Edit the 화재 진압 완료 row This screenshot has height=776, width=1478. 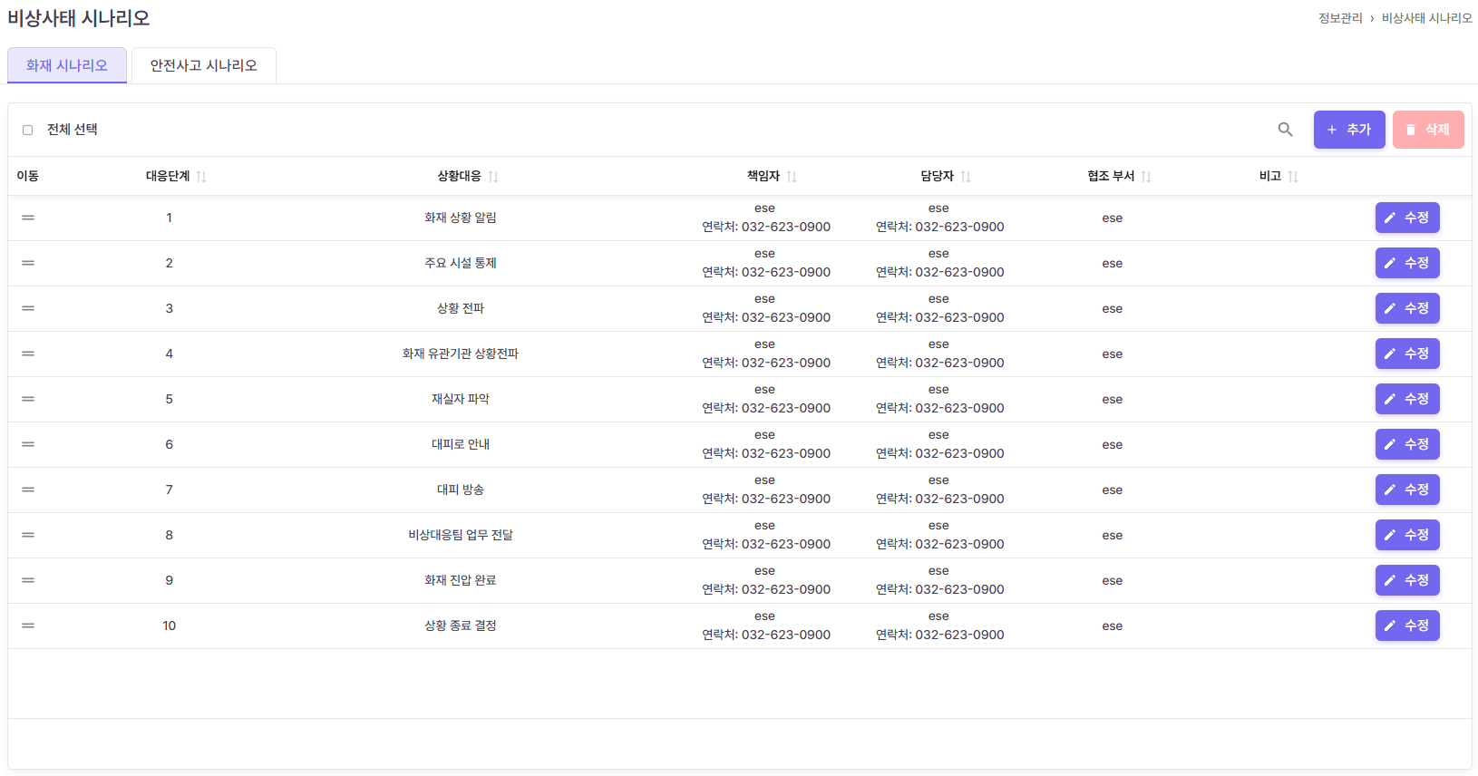click(x=1406, y=580)
